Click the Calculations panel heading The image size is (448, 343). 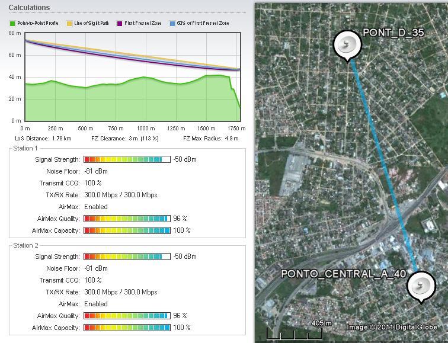[x=29, y=8]
